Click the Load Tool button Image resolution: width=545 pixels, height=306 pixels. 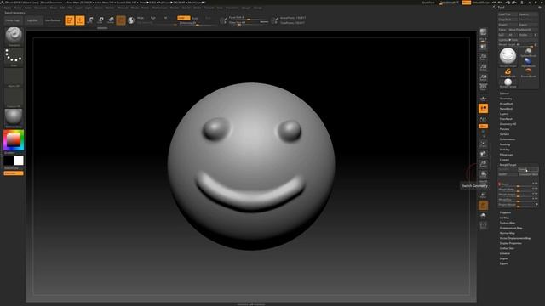508,14
